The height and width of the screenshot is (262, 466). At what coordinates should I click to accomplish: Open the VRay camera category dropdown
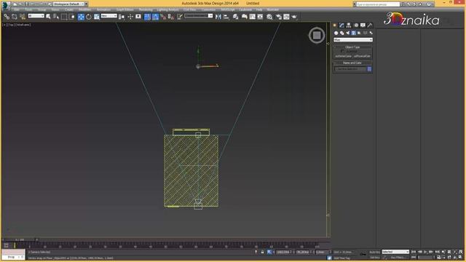(352, 39)
